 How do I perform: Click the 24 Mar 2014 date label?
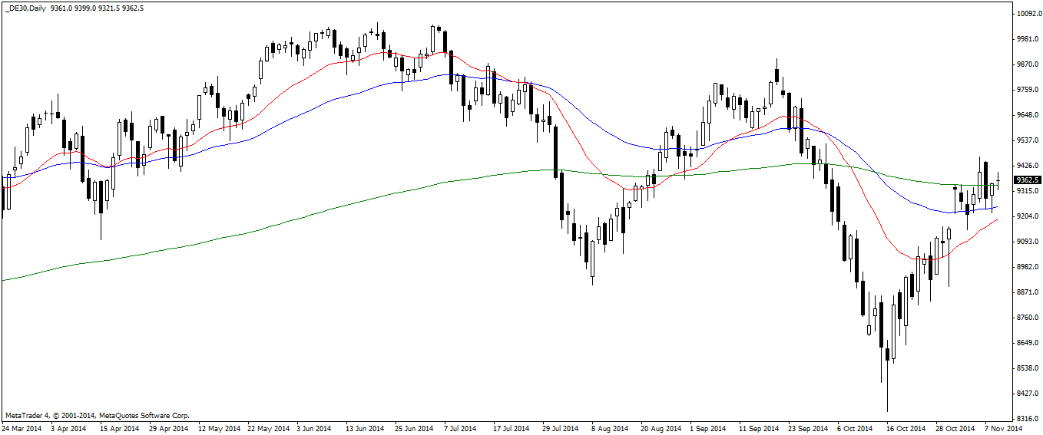coord(22,428)
